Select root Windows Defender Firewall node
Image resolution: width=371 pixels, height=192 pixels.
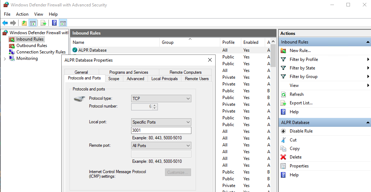click(x=39, y=33)
